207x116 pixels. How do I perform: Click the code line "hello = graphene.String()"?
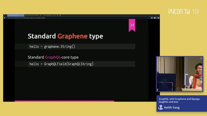[52, 46]
